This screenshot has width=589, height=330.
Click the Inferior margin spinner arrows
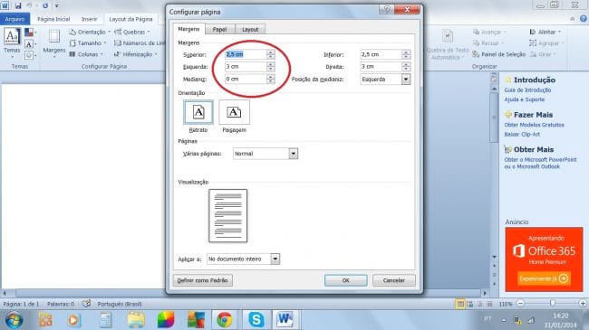[x=406, y=54]
